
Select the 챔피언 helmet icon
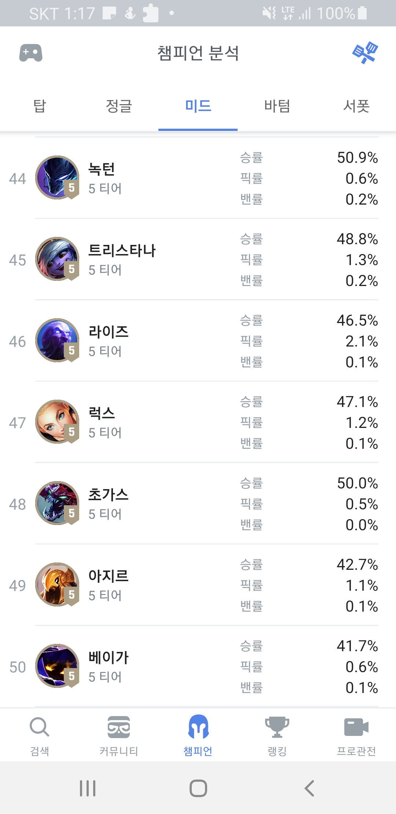(198, 727)
